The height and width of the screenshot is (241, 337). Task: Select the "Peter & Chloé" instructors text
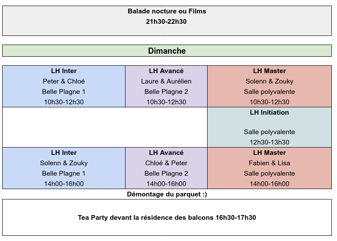(x=64, y=81)
